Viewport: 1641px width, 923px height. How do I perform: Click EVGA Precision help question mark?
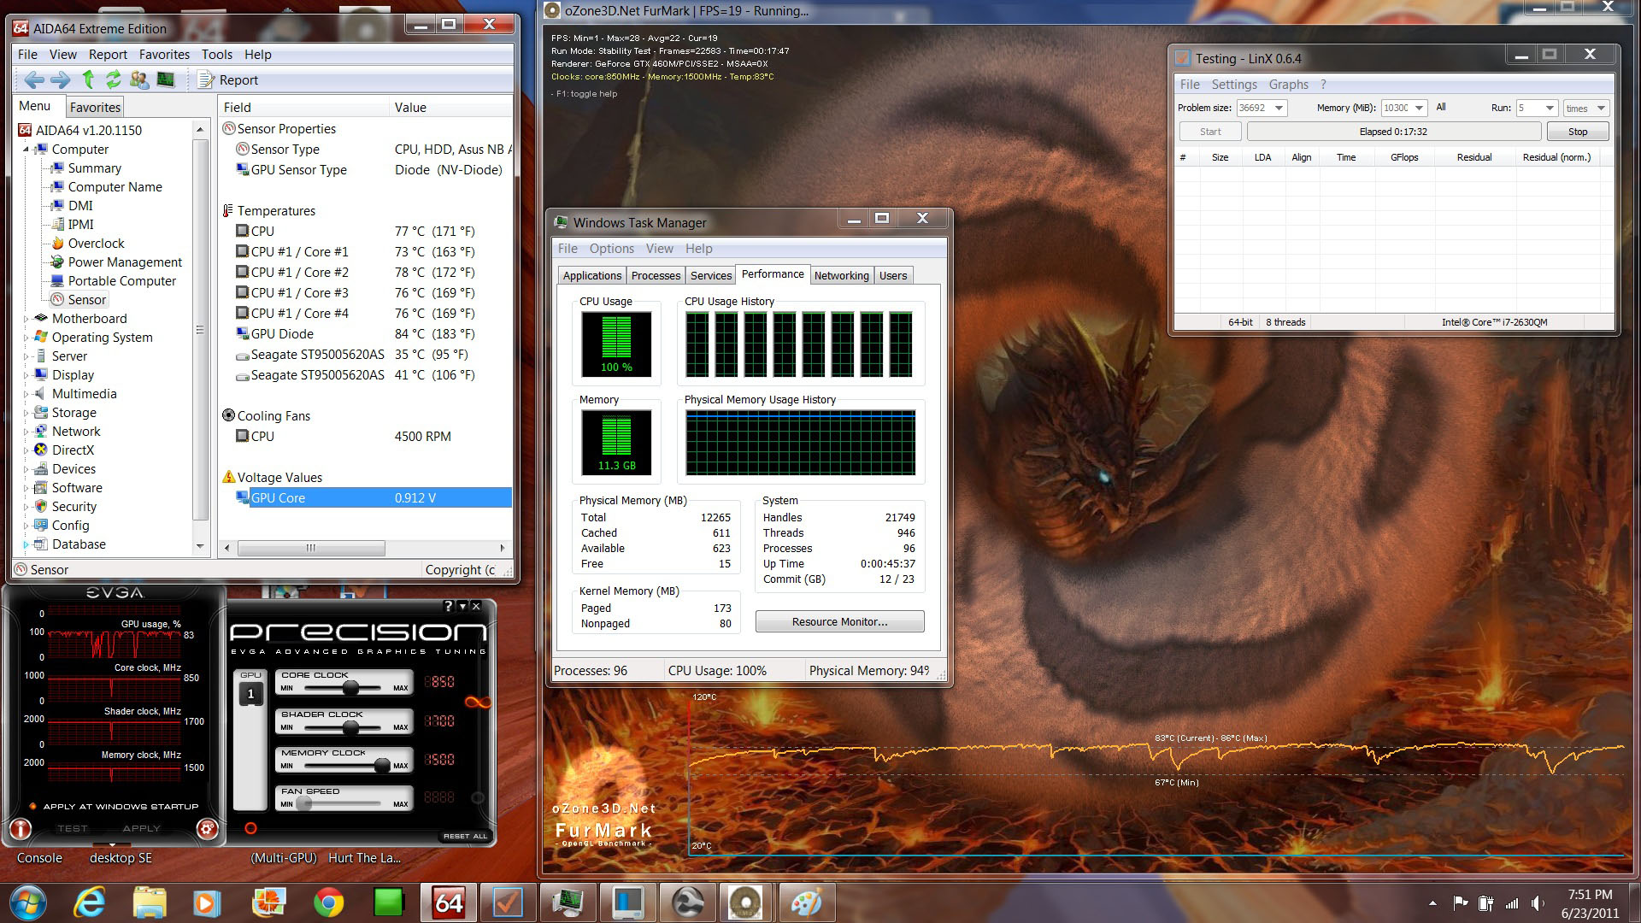[448, 606]
